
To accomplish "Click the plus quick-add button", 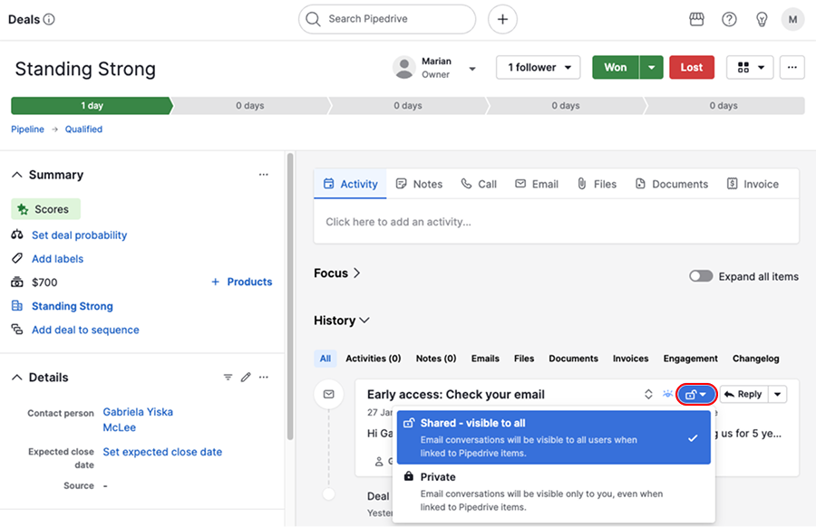I will (502, 19).
